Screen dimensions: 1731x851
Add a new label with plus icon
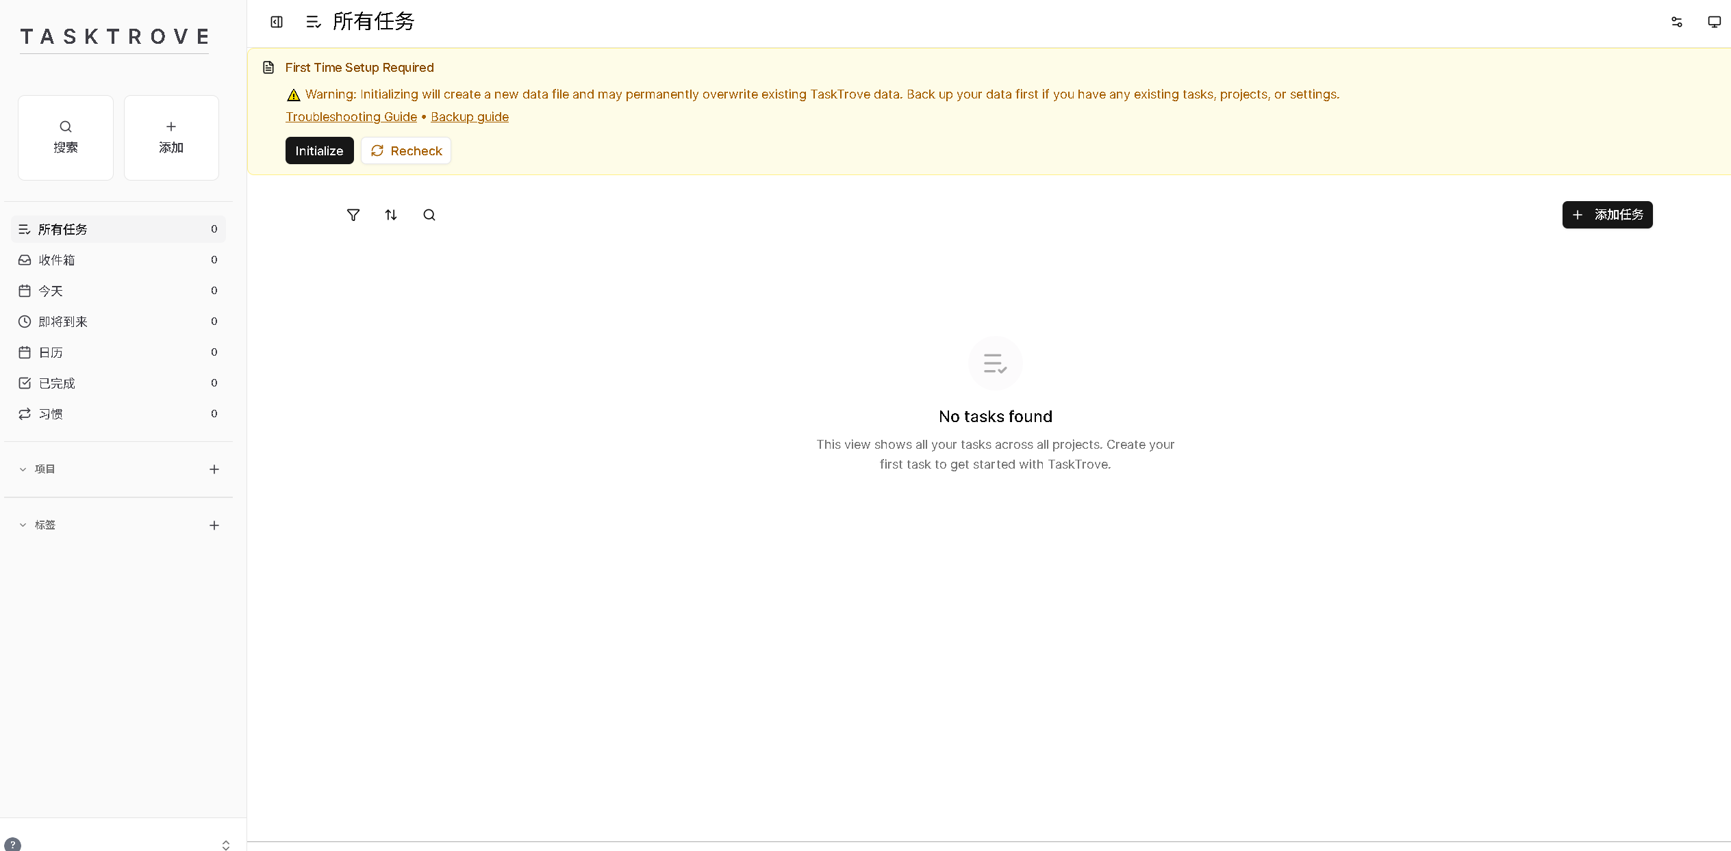214,525
